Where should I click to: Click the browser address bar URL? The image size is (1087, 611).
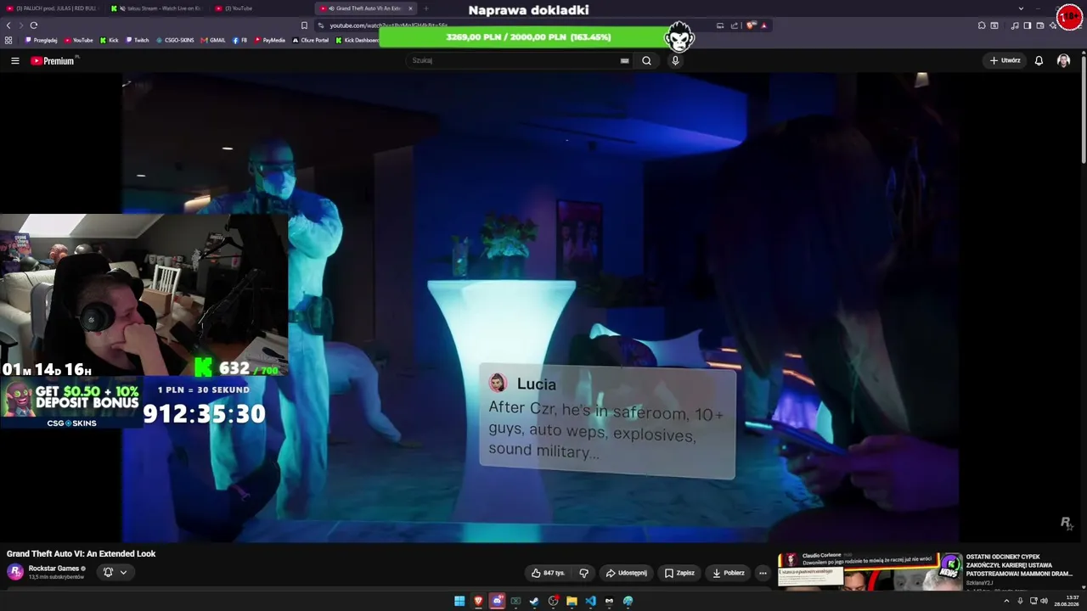pos(389,25)
